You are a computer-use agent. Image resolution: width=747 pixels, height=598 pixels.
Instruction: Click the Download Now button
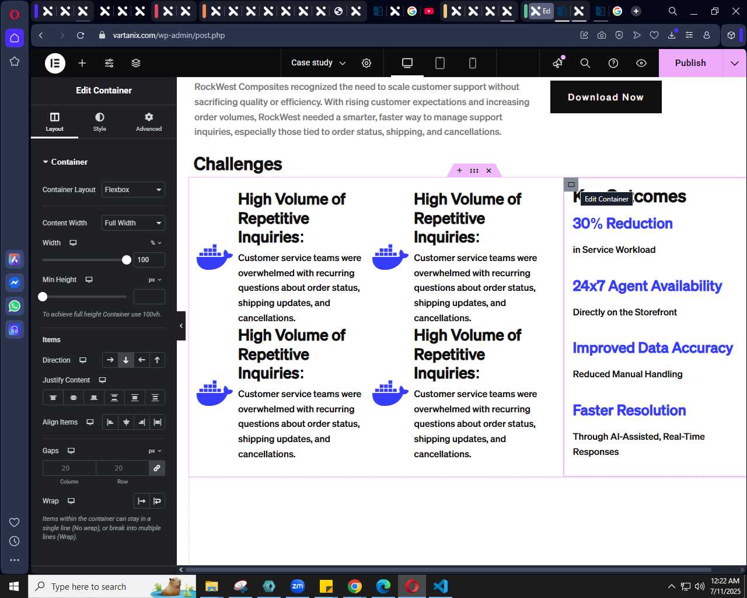coord(606,97)
